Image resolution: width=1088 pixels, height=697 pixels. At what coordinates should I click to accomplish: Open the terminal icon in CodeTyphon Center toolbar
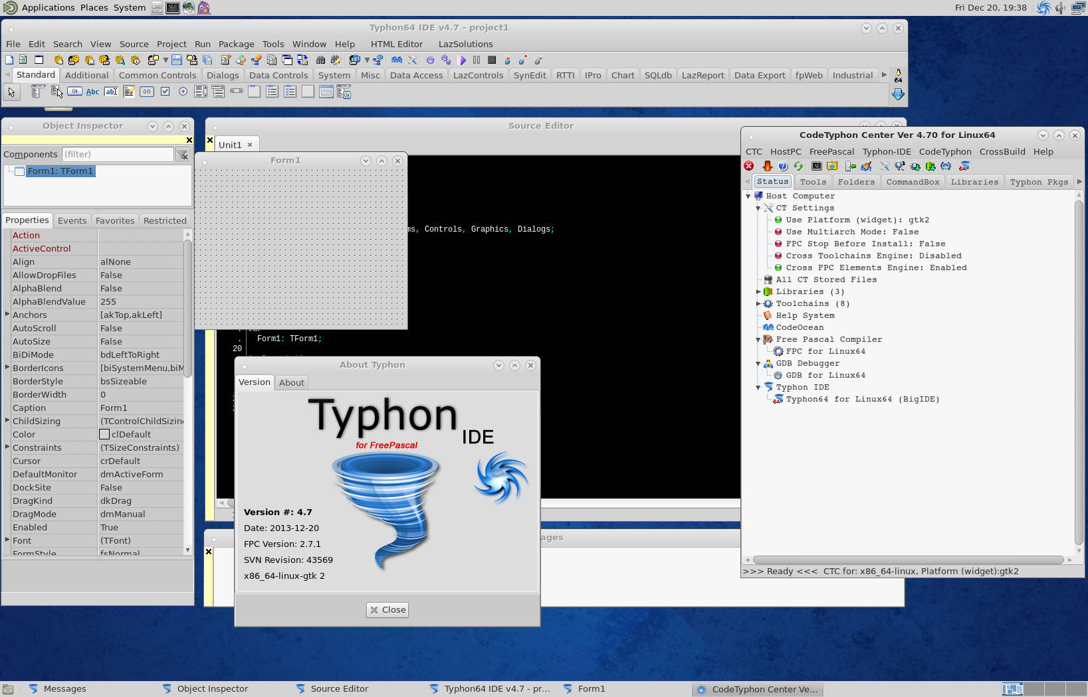click(x=817, y=166)
